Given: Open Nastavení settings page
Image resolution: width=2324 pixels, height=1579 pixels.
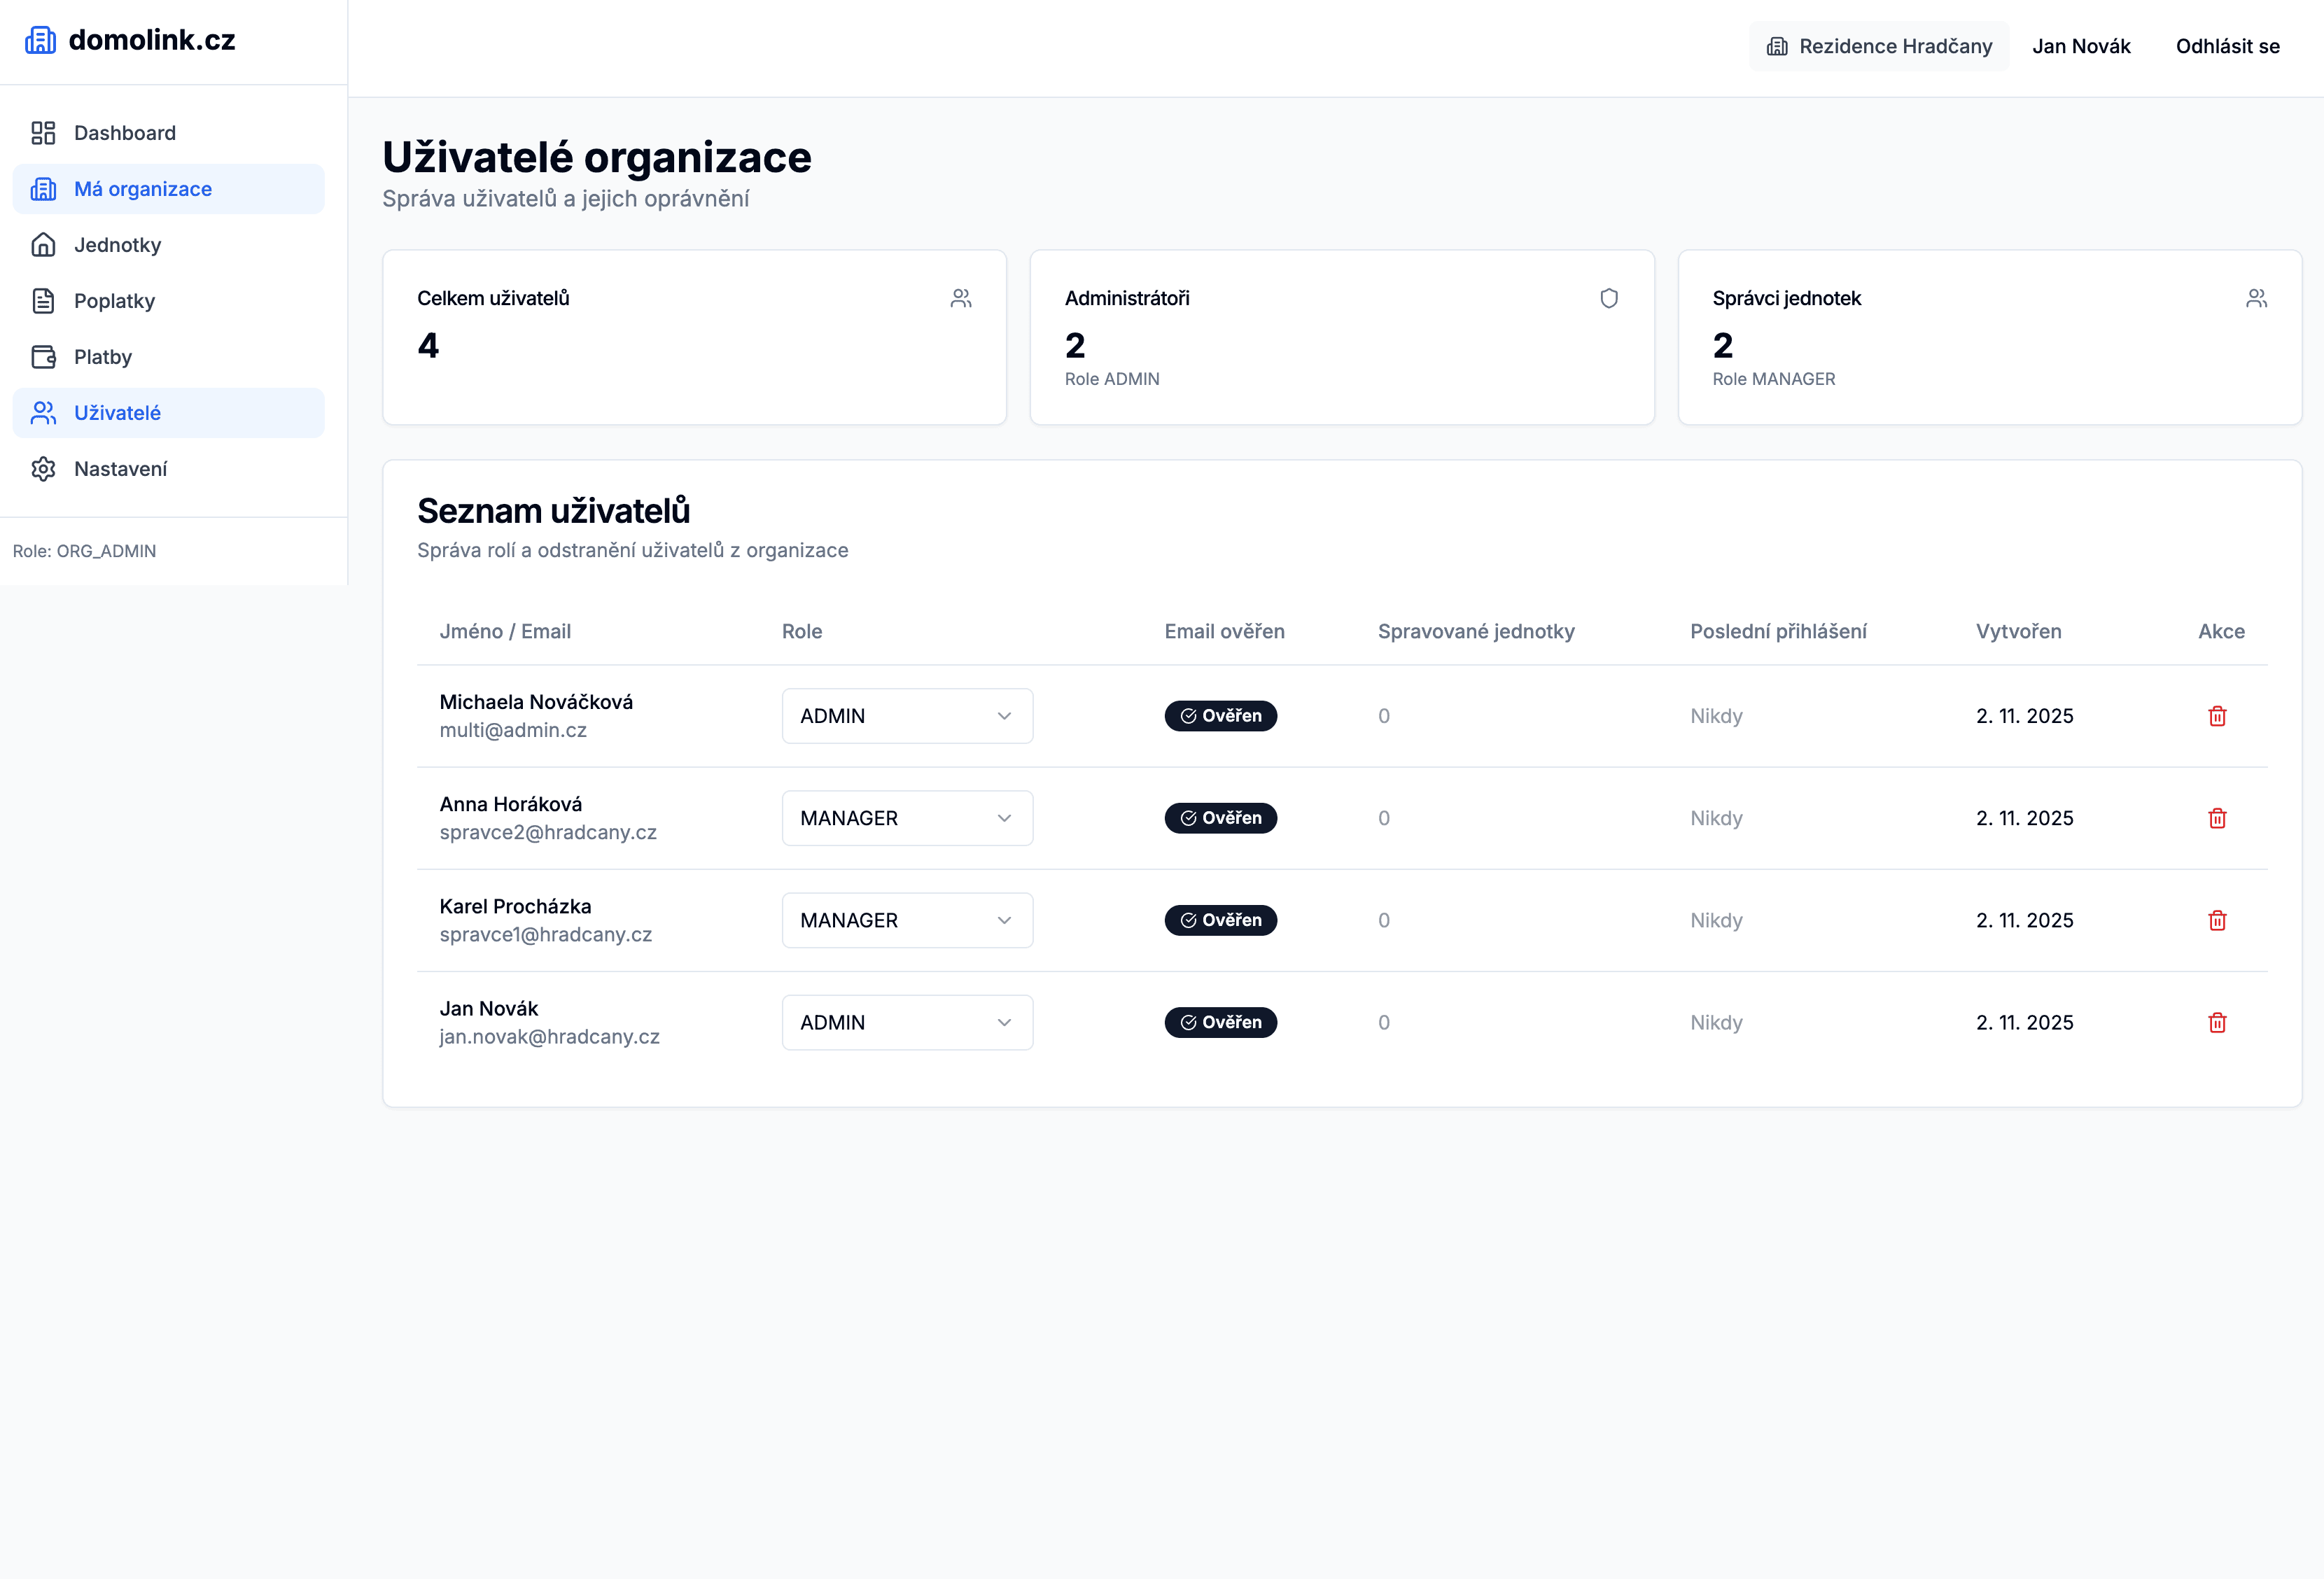Looking at the screenshot, I should [x=120, y=469].
